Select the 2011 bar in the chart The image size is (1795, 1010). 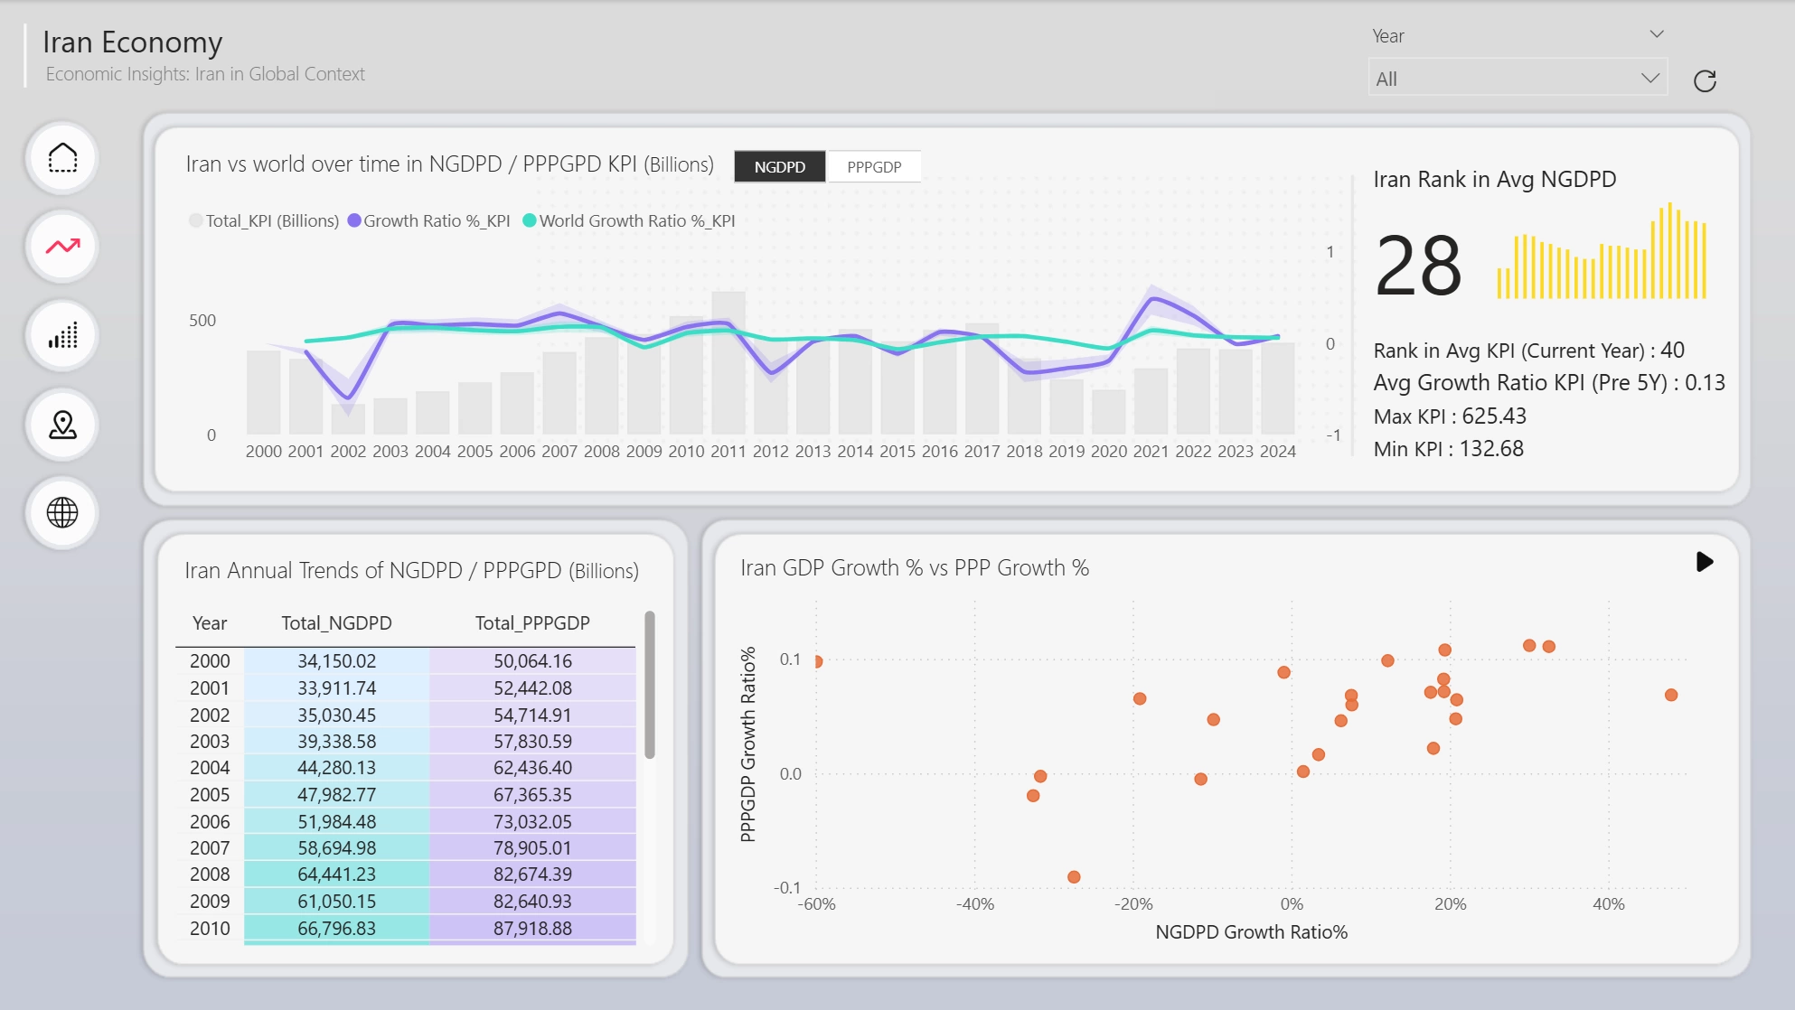(728, 363)
